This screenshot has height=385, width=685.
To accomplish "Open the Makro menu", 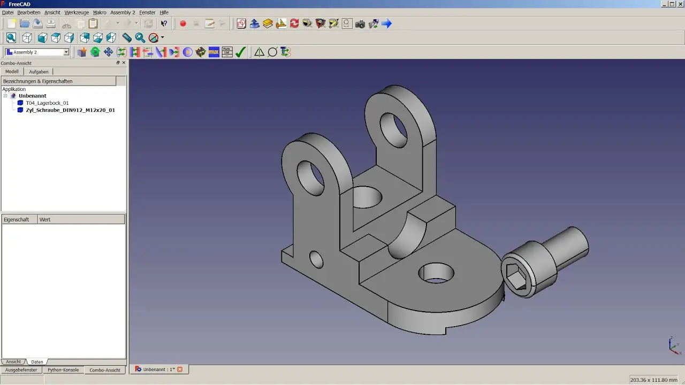I will 100,12.
